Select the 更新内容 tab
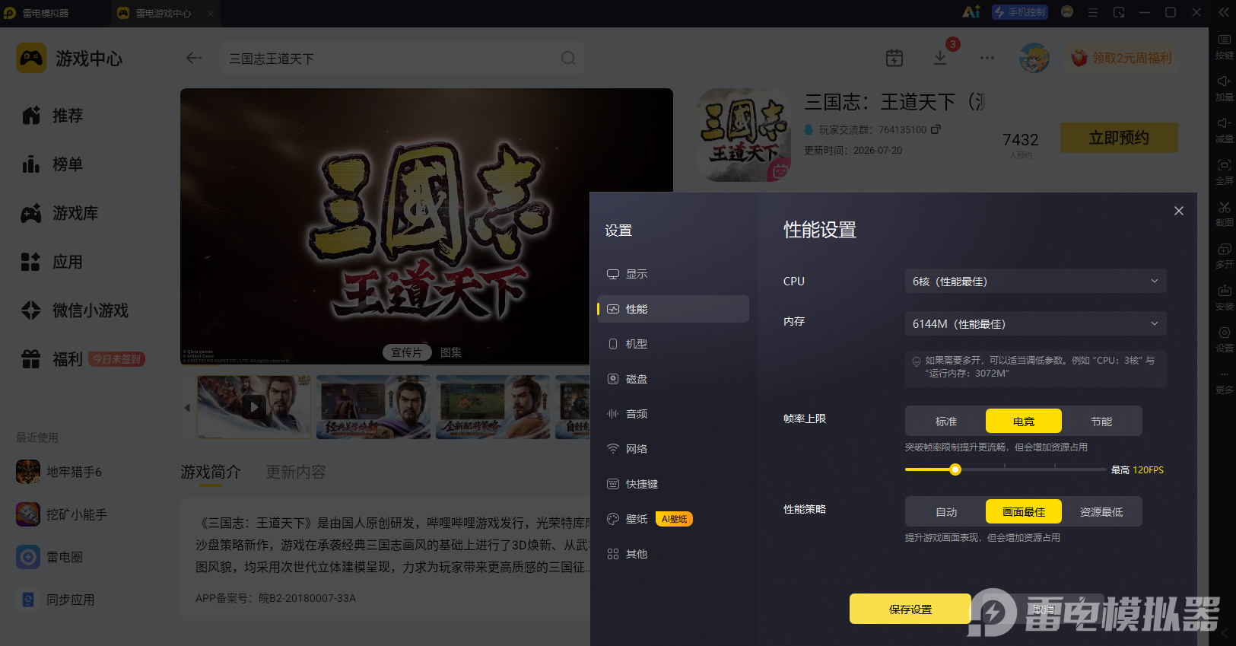The width and height of the screenshot is (1236, 646). click(x=296, y=473)
